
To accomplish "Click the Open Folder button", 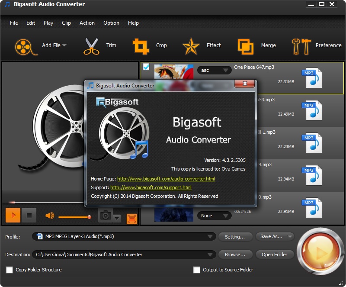I will pyautogui.click(x=275, y=255).
